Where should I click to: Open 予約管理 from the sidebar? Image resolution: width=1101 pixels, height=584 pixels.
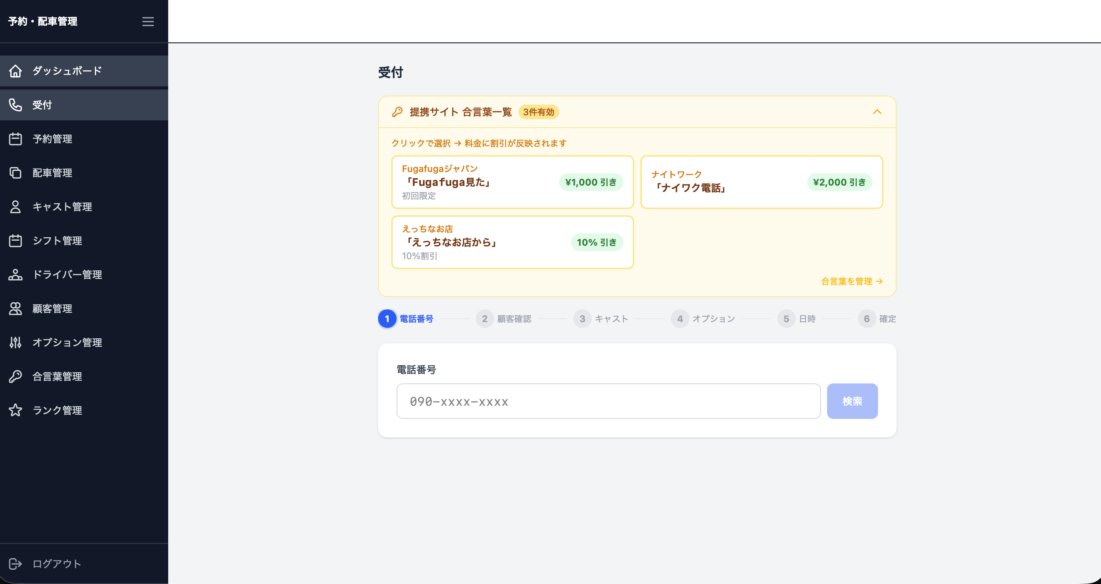[x=84, y=139]
